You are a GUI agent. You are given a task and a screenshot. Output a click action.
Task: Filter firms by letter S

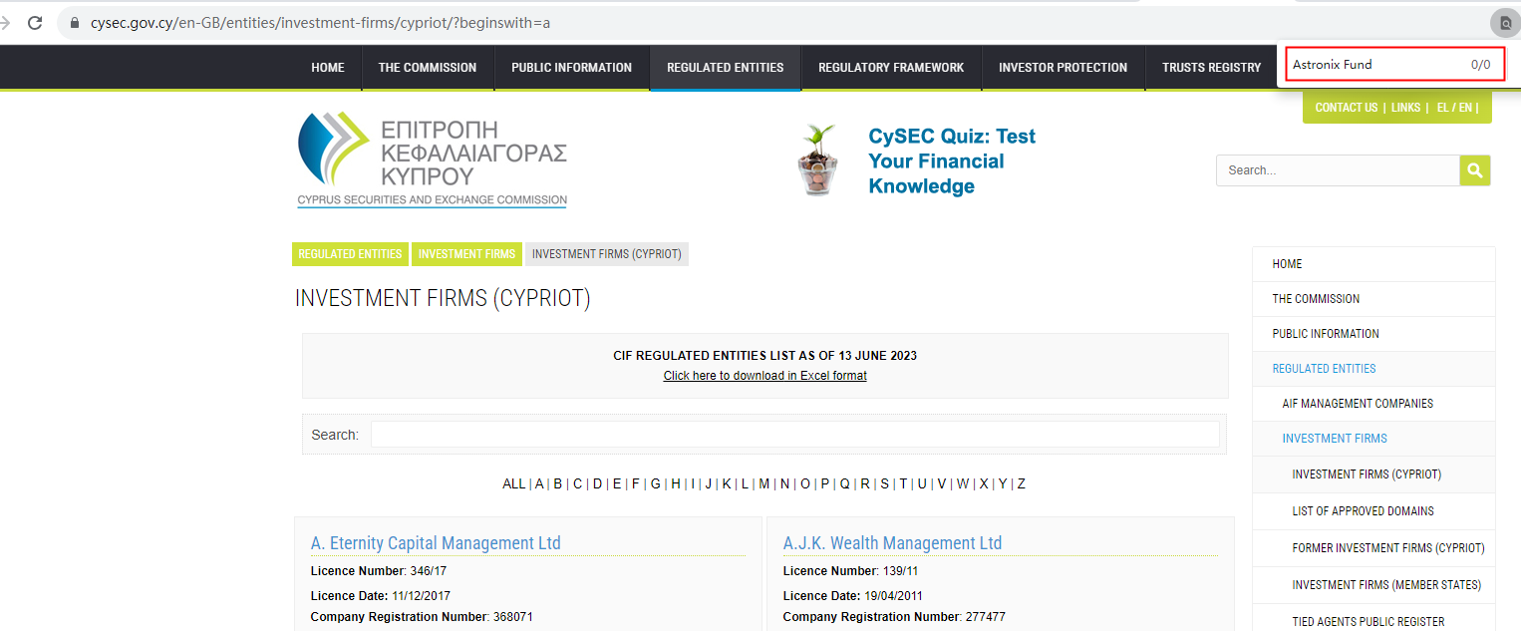pos(884,483)
